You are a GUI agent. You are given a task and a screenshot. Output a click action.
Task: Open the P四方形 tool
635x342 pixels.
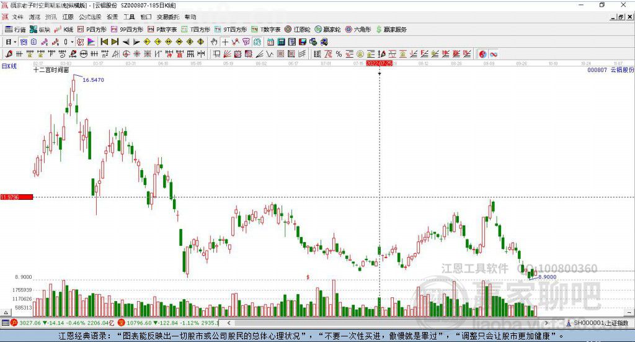pos(92,30)
